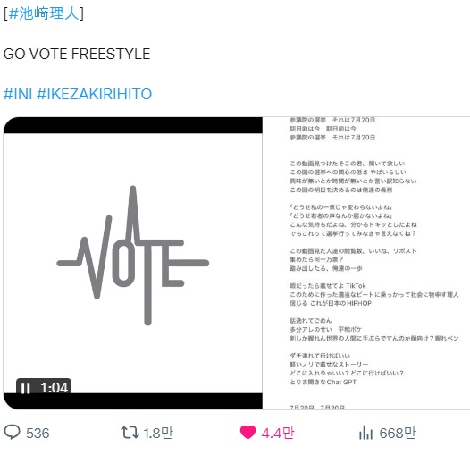Click the VOTE heartbeat logo in video

tap(133, 256)
